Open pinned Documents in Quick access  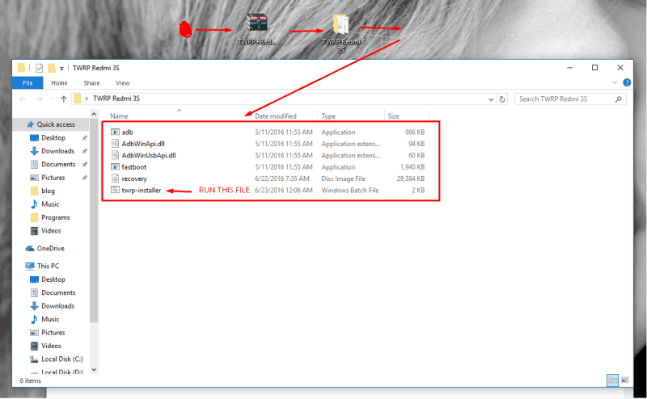(58, 164)
